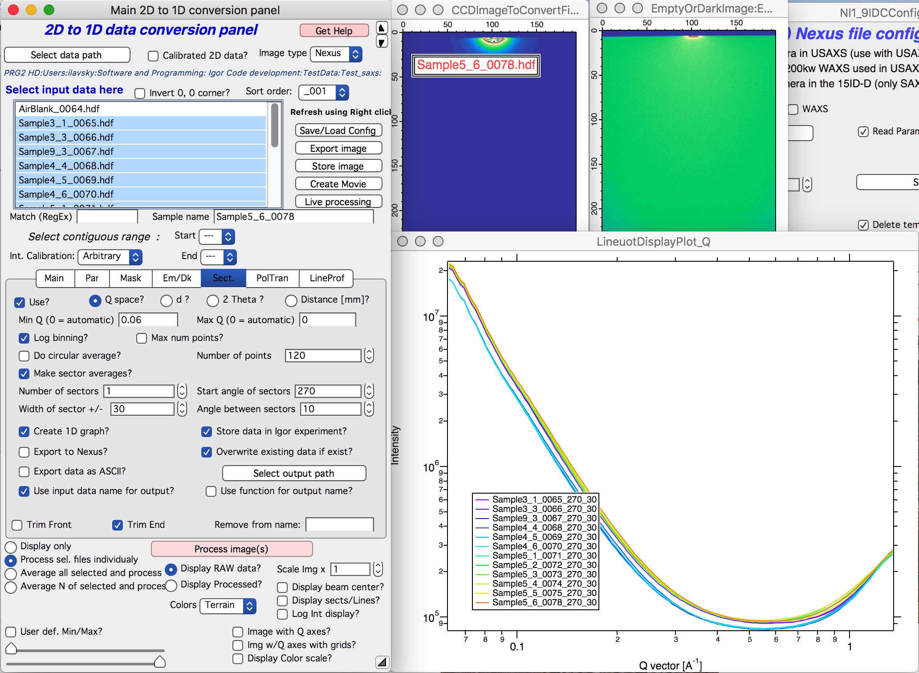
Task: Click the panel resize corner icon at bottom
Action: click(382, 662)
